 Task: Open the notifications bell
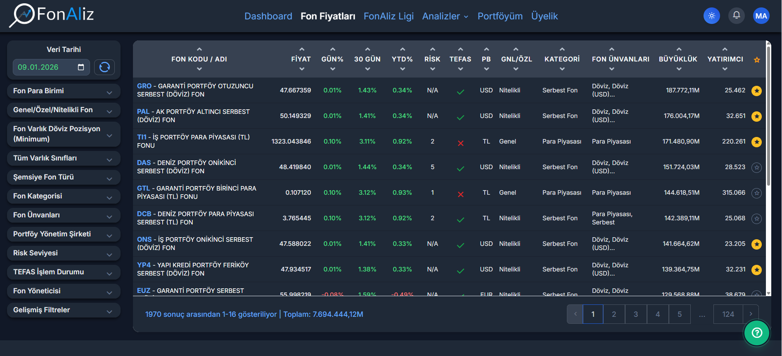click(x=737, y=16)
